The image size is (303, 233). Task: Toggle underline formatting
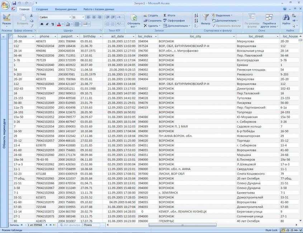53,24
